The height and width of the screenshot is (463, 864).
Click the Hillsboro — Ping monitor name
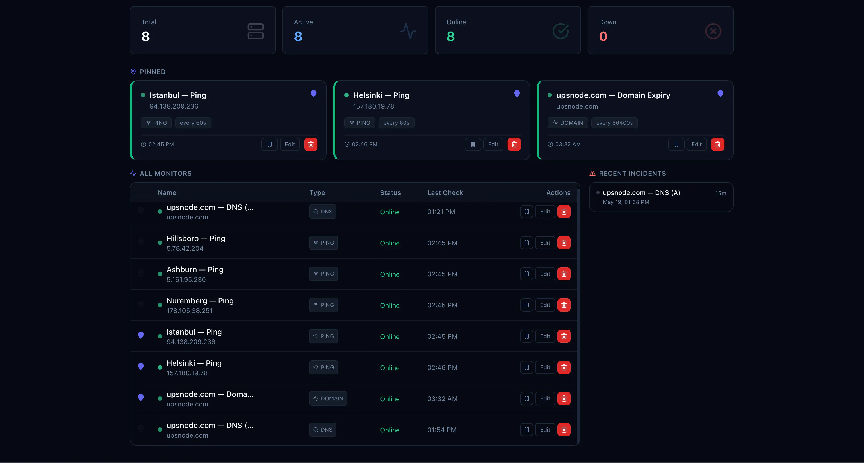coord(196,238)
